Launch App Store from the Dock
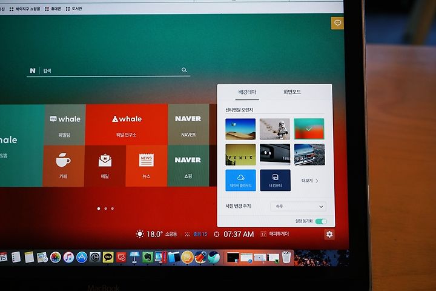The image size is (436, 291). [x=82, y=257]
